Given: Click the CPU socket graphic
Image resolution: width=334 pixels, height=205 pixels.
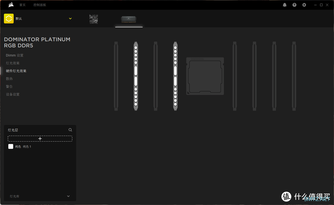Looking at the screenshot, I should pos(205,76).
